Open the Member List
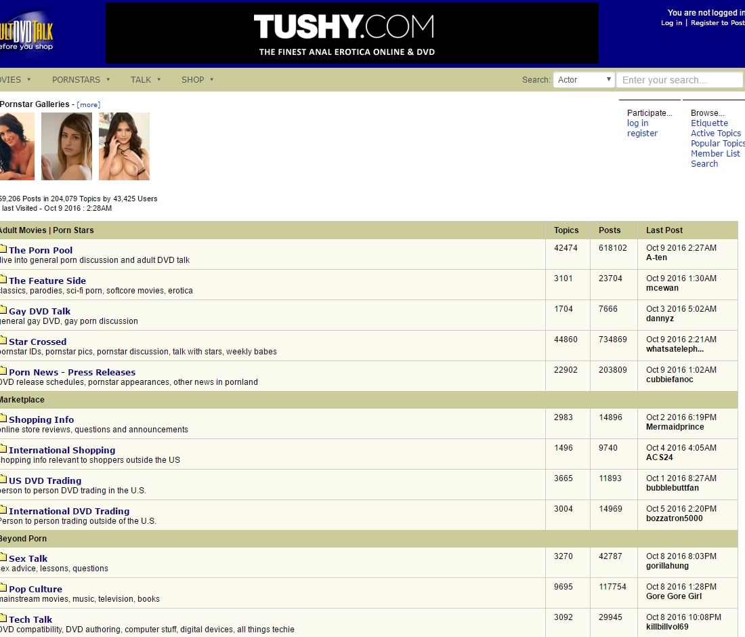 point(716,154)
